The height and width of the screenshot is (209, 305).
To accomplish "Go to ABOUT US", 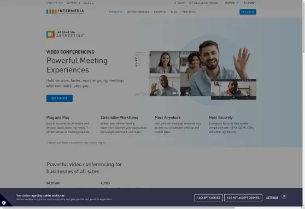I will (160, 12).
